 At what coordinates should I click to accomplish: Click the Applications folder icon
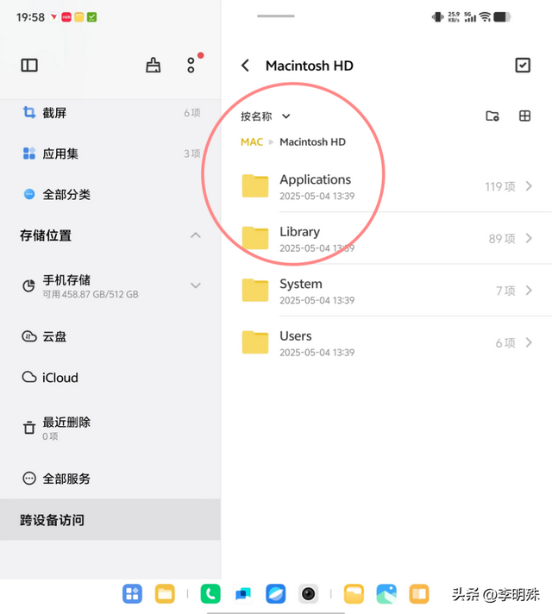coord(255,185)
